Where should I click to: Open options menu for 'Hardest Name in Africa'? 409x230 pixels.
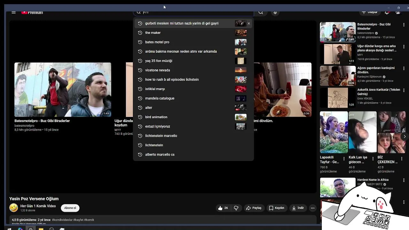click(x=404, y=180)
